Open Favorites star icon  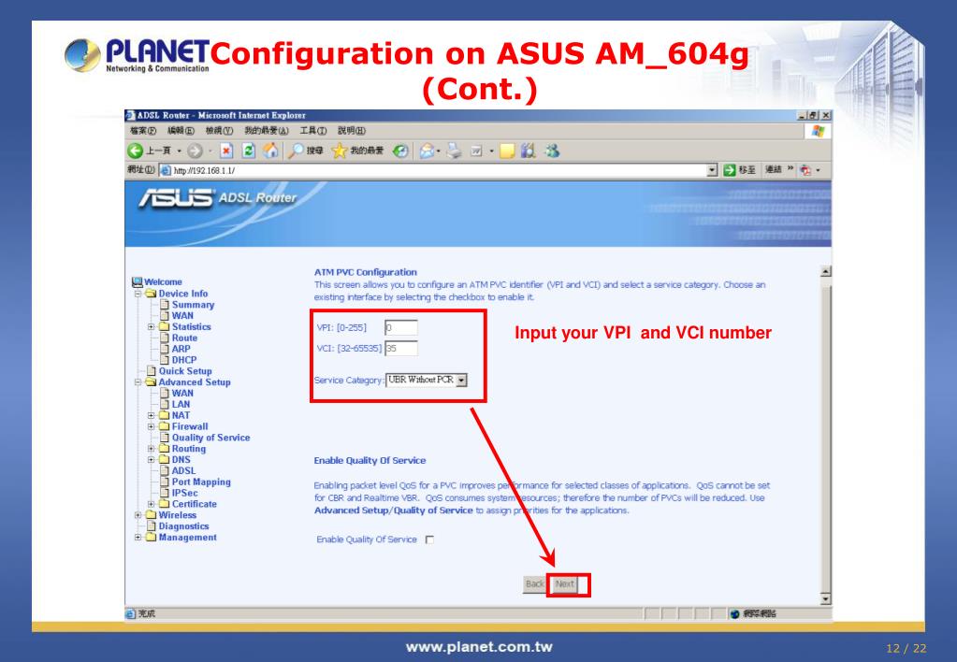pyautogui.click(x=340, y=151)
